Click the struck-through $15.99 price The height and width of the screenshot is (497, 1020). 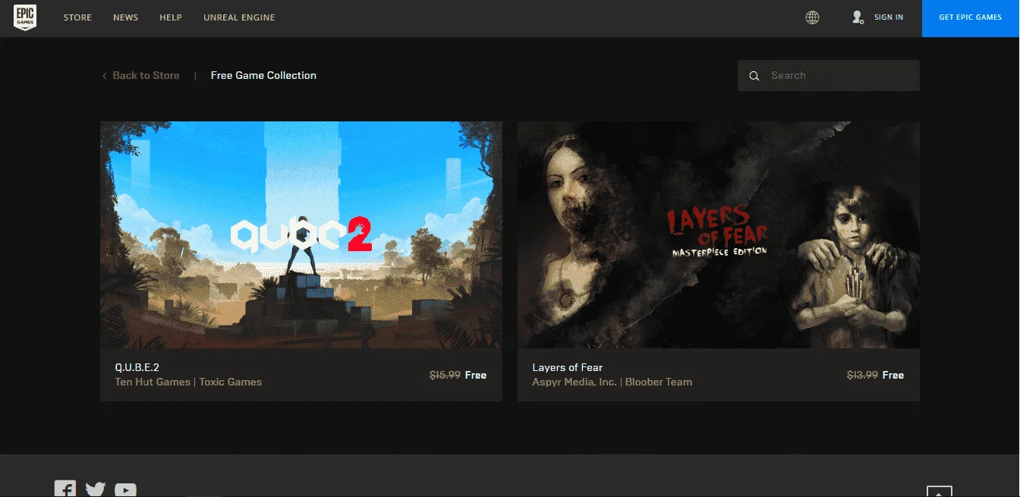pos(445,375)
